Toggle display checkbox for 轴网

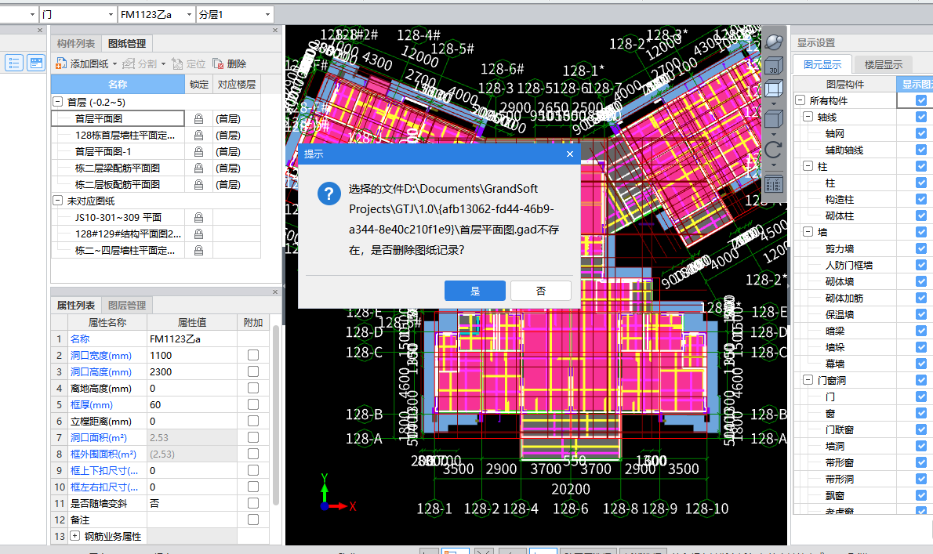click(921, 133)
